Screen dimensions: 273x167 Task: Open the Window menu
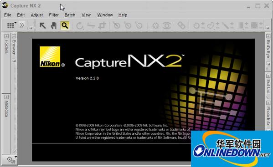coord(105,15)
